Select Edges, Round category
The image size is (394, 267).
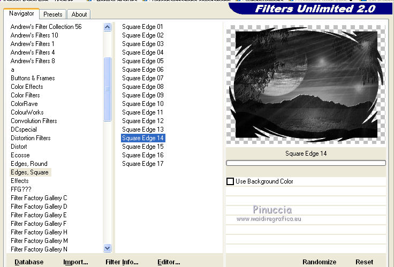[x=29, y=164]
